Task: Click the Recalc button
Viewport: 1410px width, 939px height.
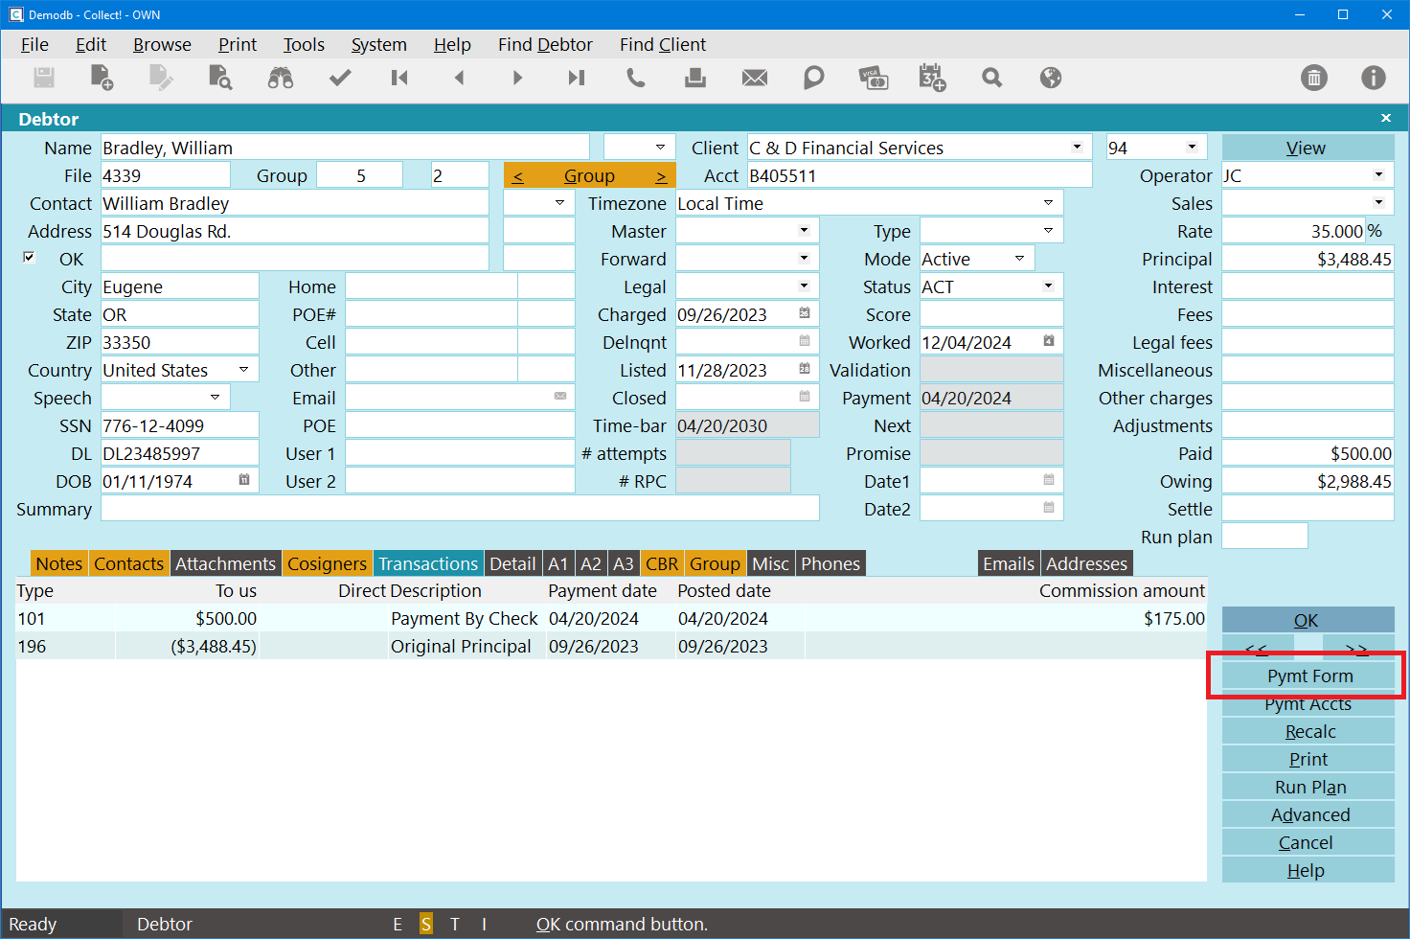Action: [x=1308, y=732]
